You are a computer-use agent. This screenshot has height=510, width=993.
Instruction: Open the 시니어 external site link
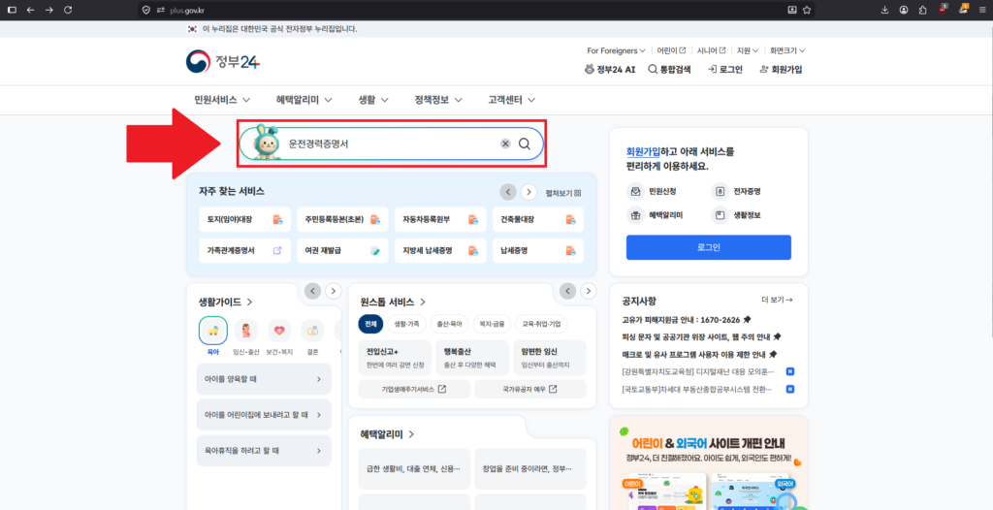[711, 50]
